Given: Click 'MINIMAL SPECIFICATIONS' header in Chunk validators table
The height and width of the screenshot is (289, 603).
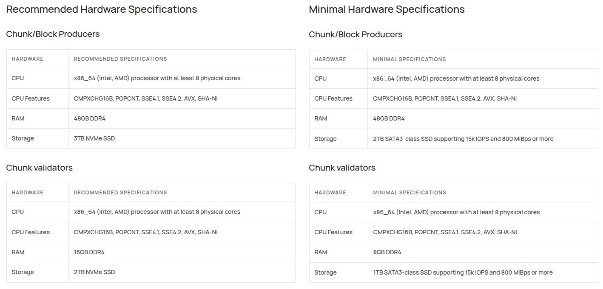Looking at the screenshot, I should tap(410, 193).
